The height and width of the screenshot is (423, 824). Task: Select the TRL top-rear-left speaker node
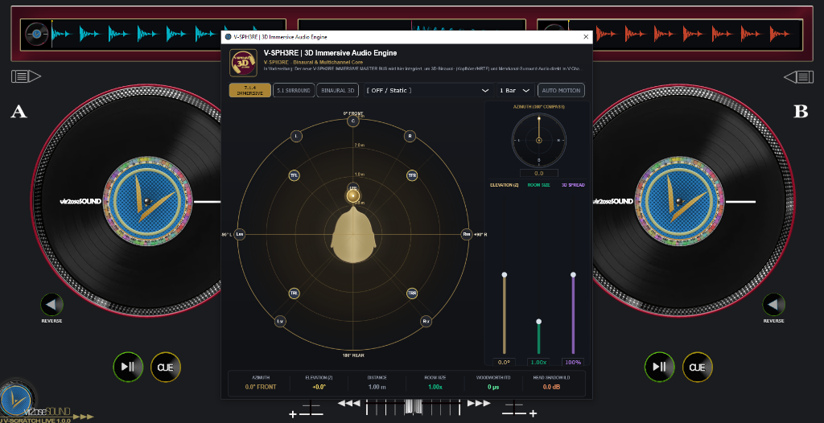[x=295, y=294]
